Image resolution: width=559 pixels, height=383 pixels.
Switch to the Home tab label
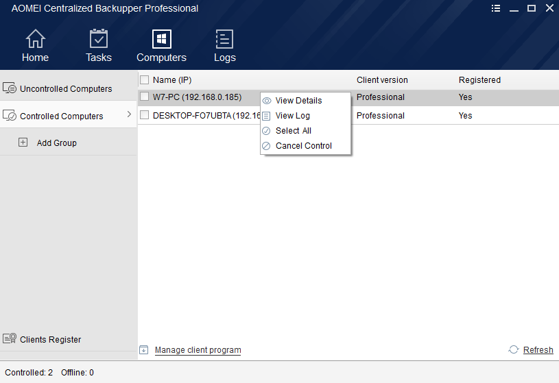[35, 58]
